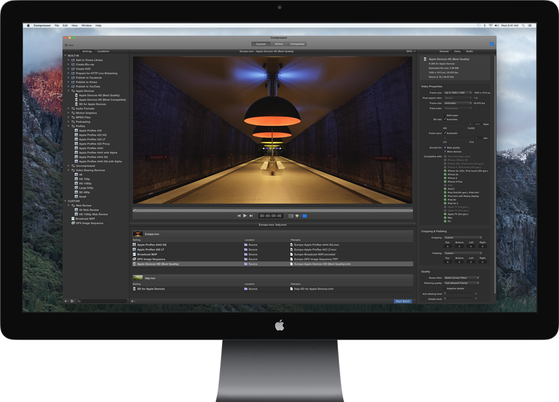Select More devices encode option
This screenshot has width=559, height=402.
pyautogui.click(x=445, y=151)
